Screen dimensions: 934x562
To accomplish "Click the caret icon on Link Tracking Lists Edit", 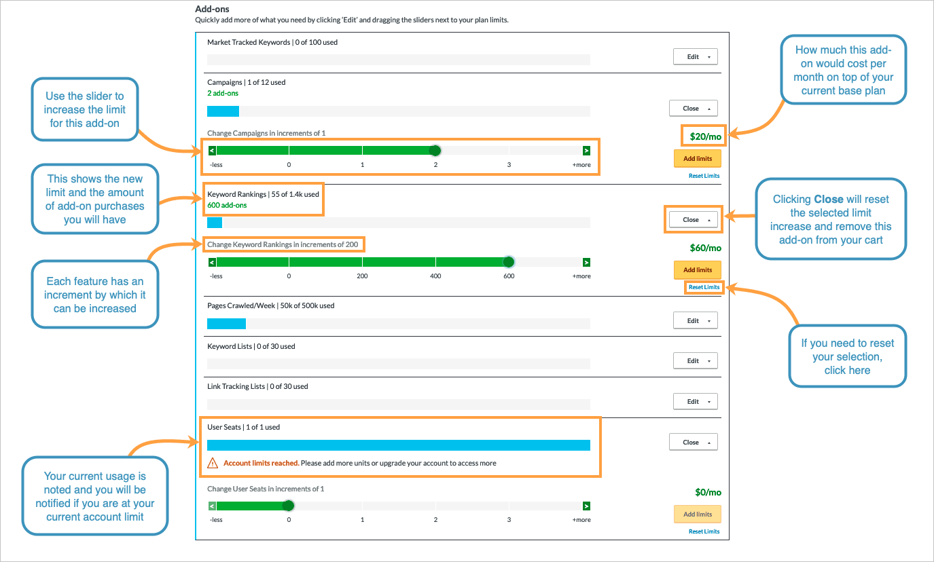I will click(x=708, y=400).
